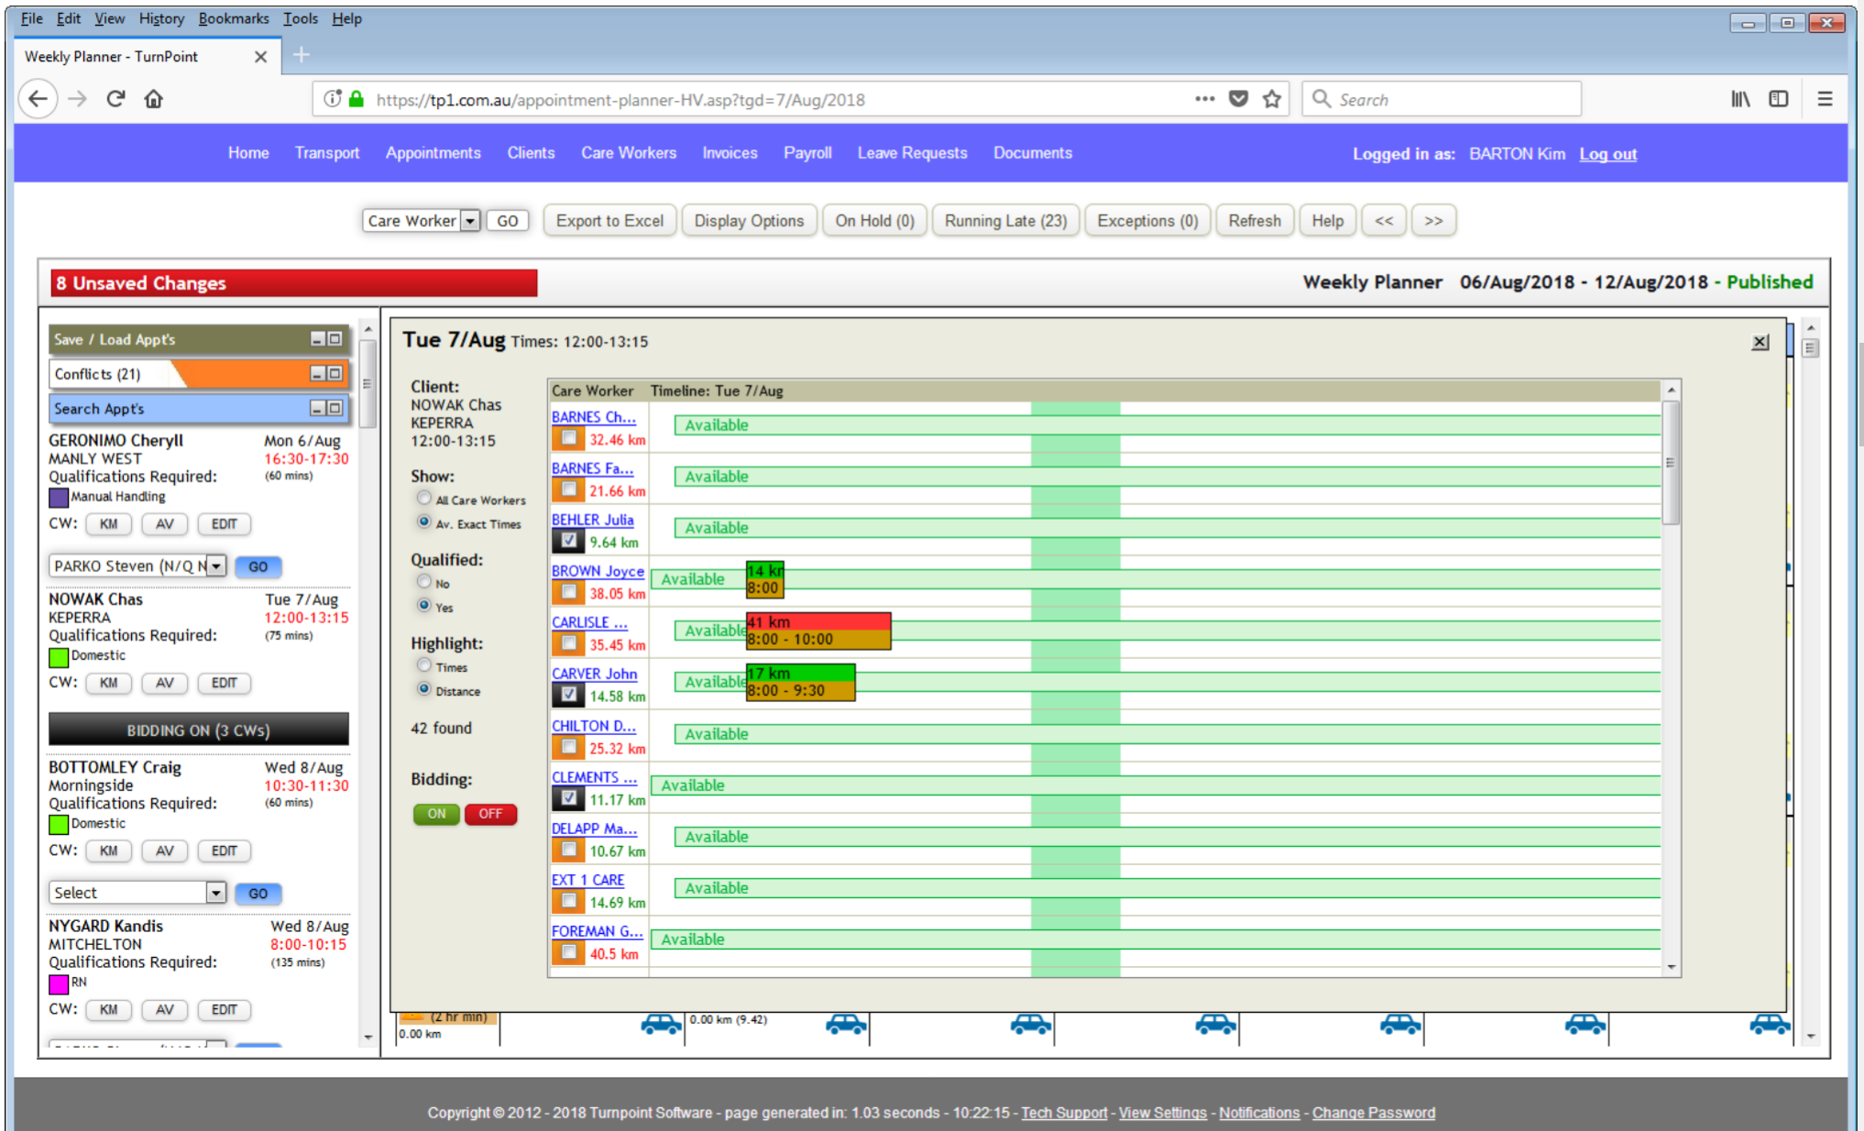Viewport: 1864px width, 1131px height.
Task: Select the 'All Care Workers' radio button
Action: coord(423,498)
